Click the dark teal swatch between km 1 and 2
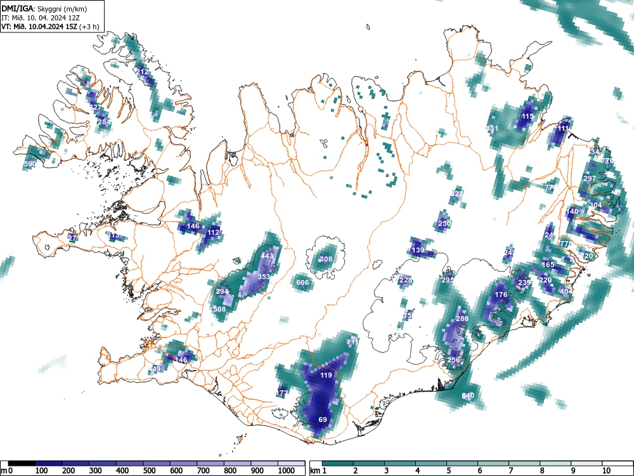 click(338, 463)
